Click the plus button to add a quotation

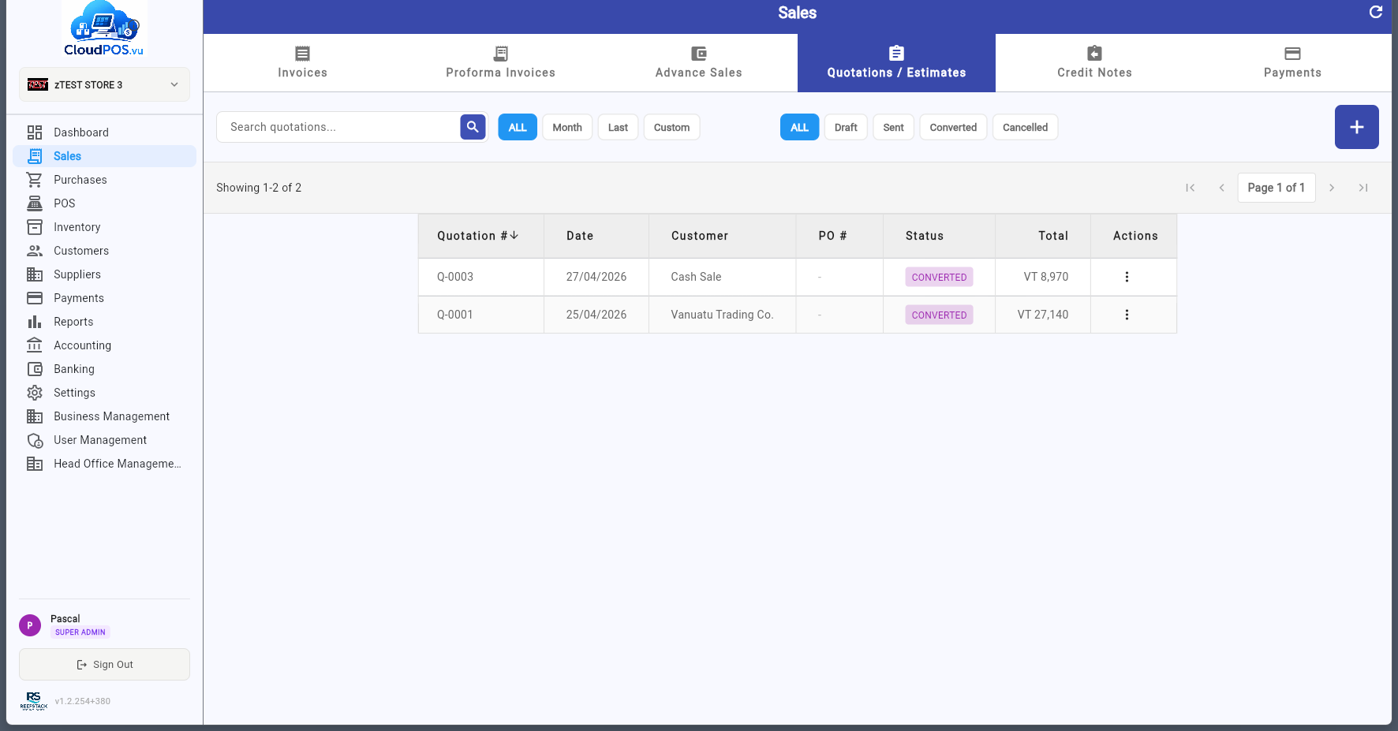click(1356, 127)
